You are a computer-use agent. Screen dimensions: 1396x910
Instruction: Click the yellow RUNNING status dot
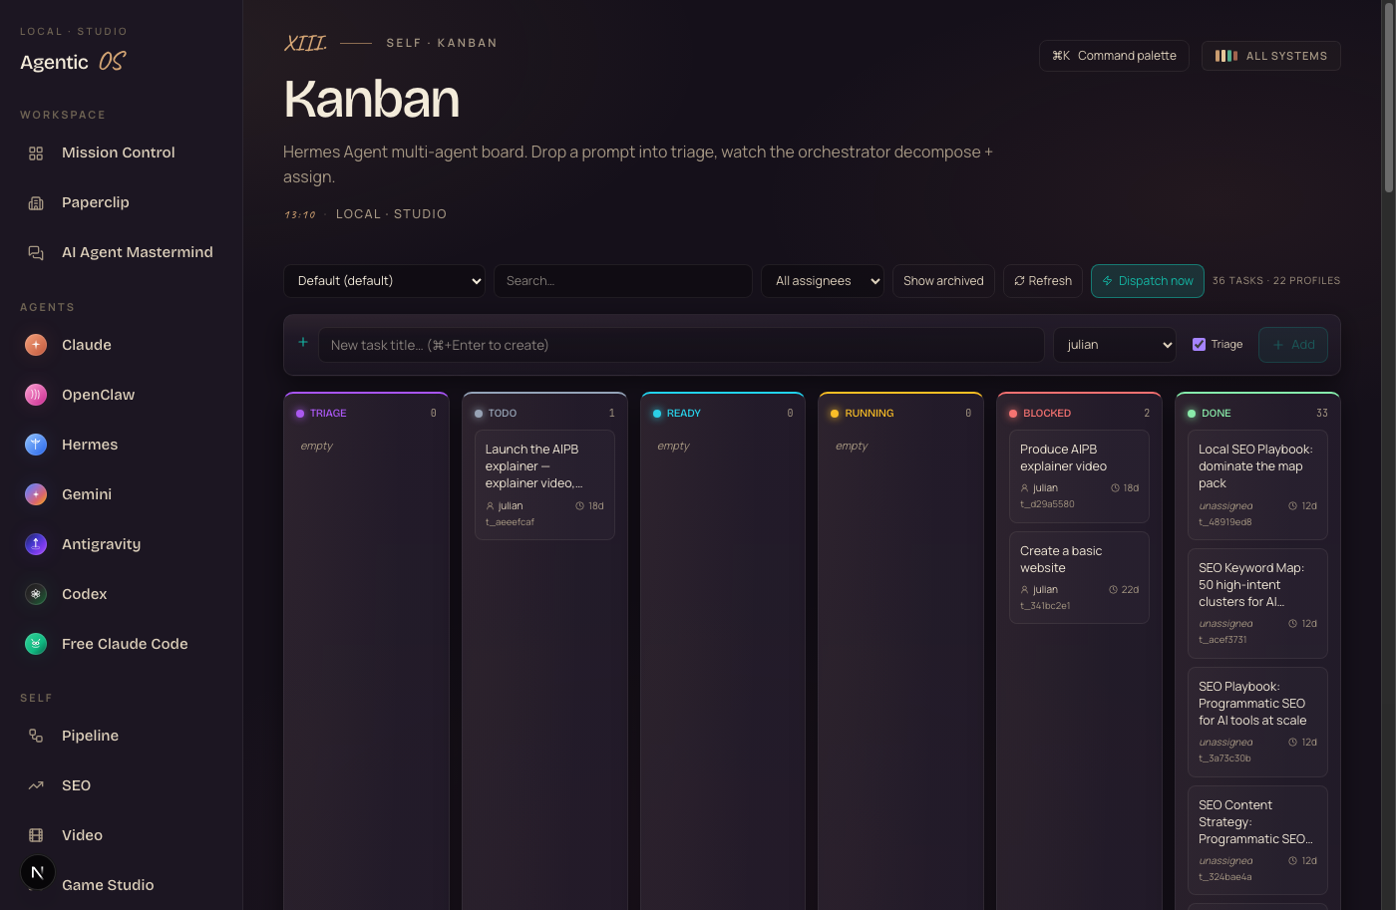tap(835, 414)
